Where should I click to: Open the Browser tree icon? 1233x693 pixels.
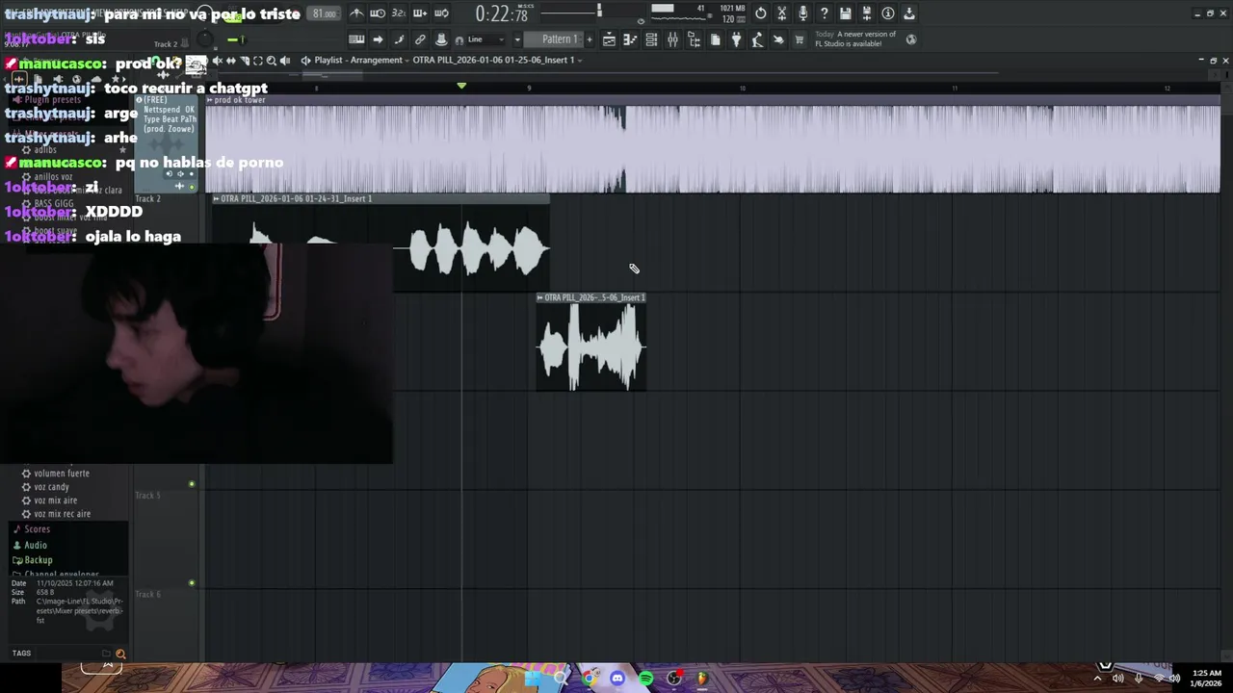pyautogui.click(x=694, y=39)
